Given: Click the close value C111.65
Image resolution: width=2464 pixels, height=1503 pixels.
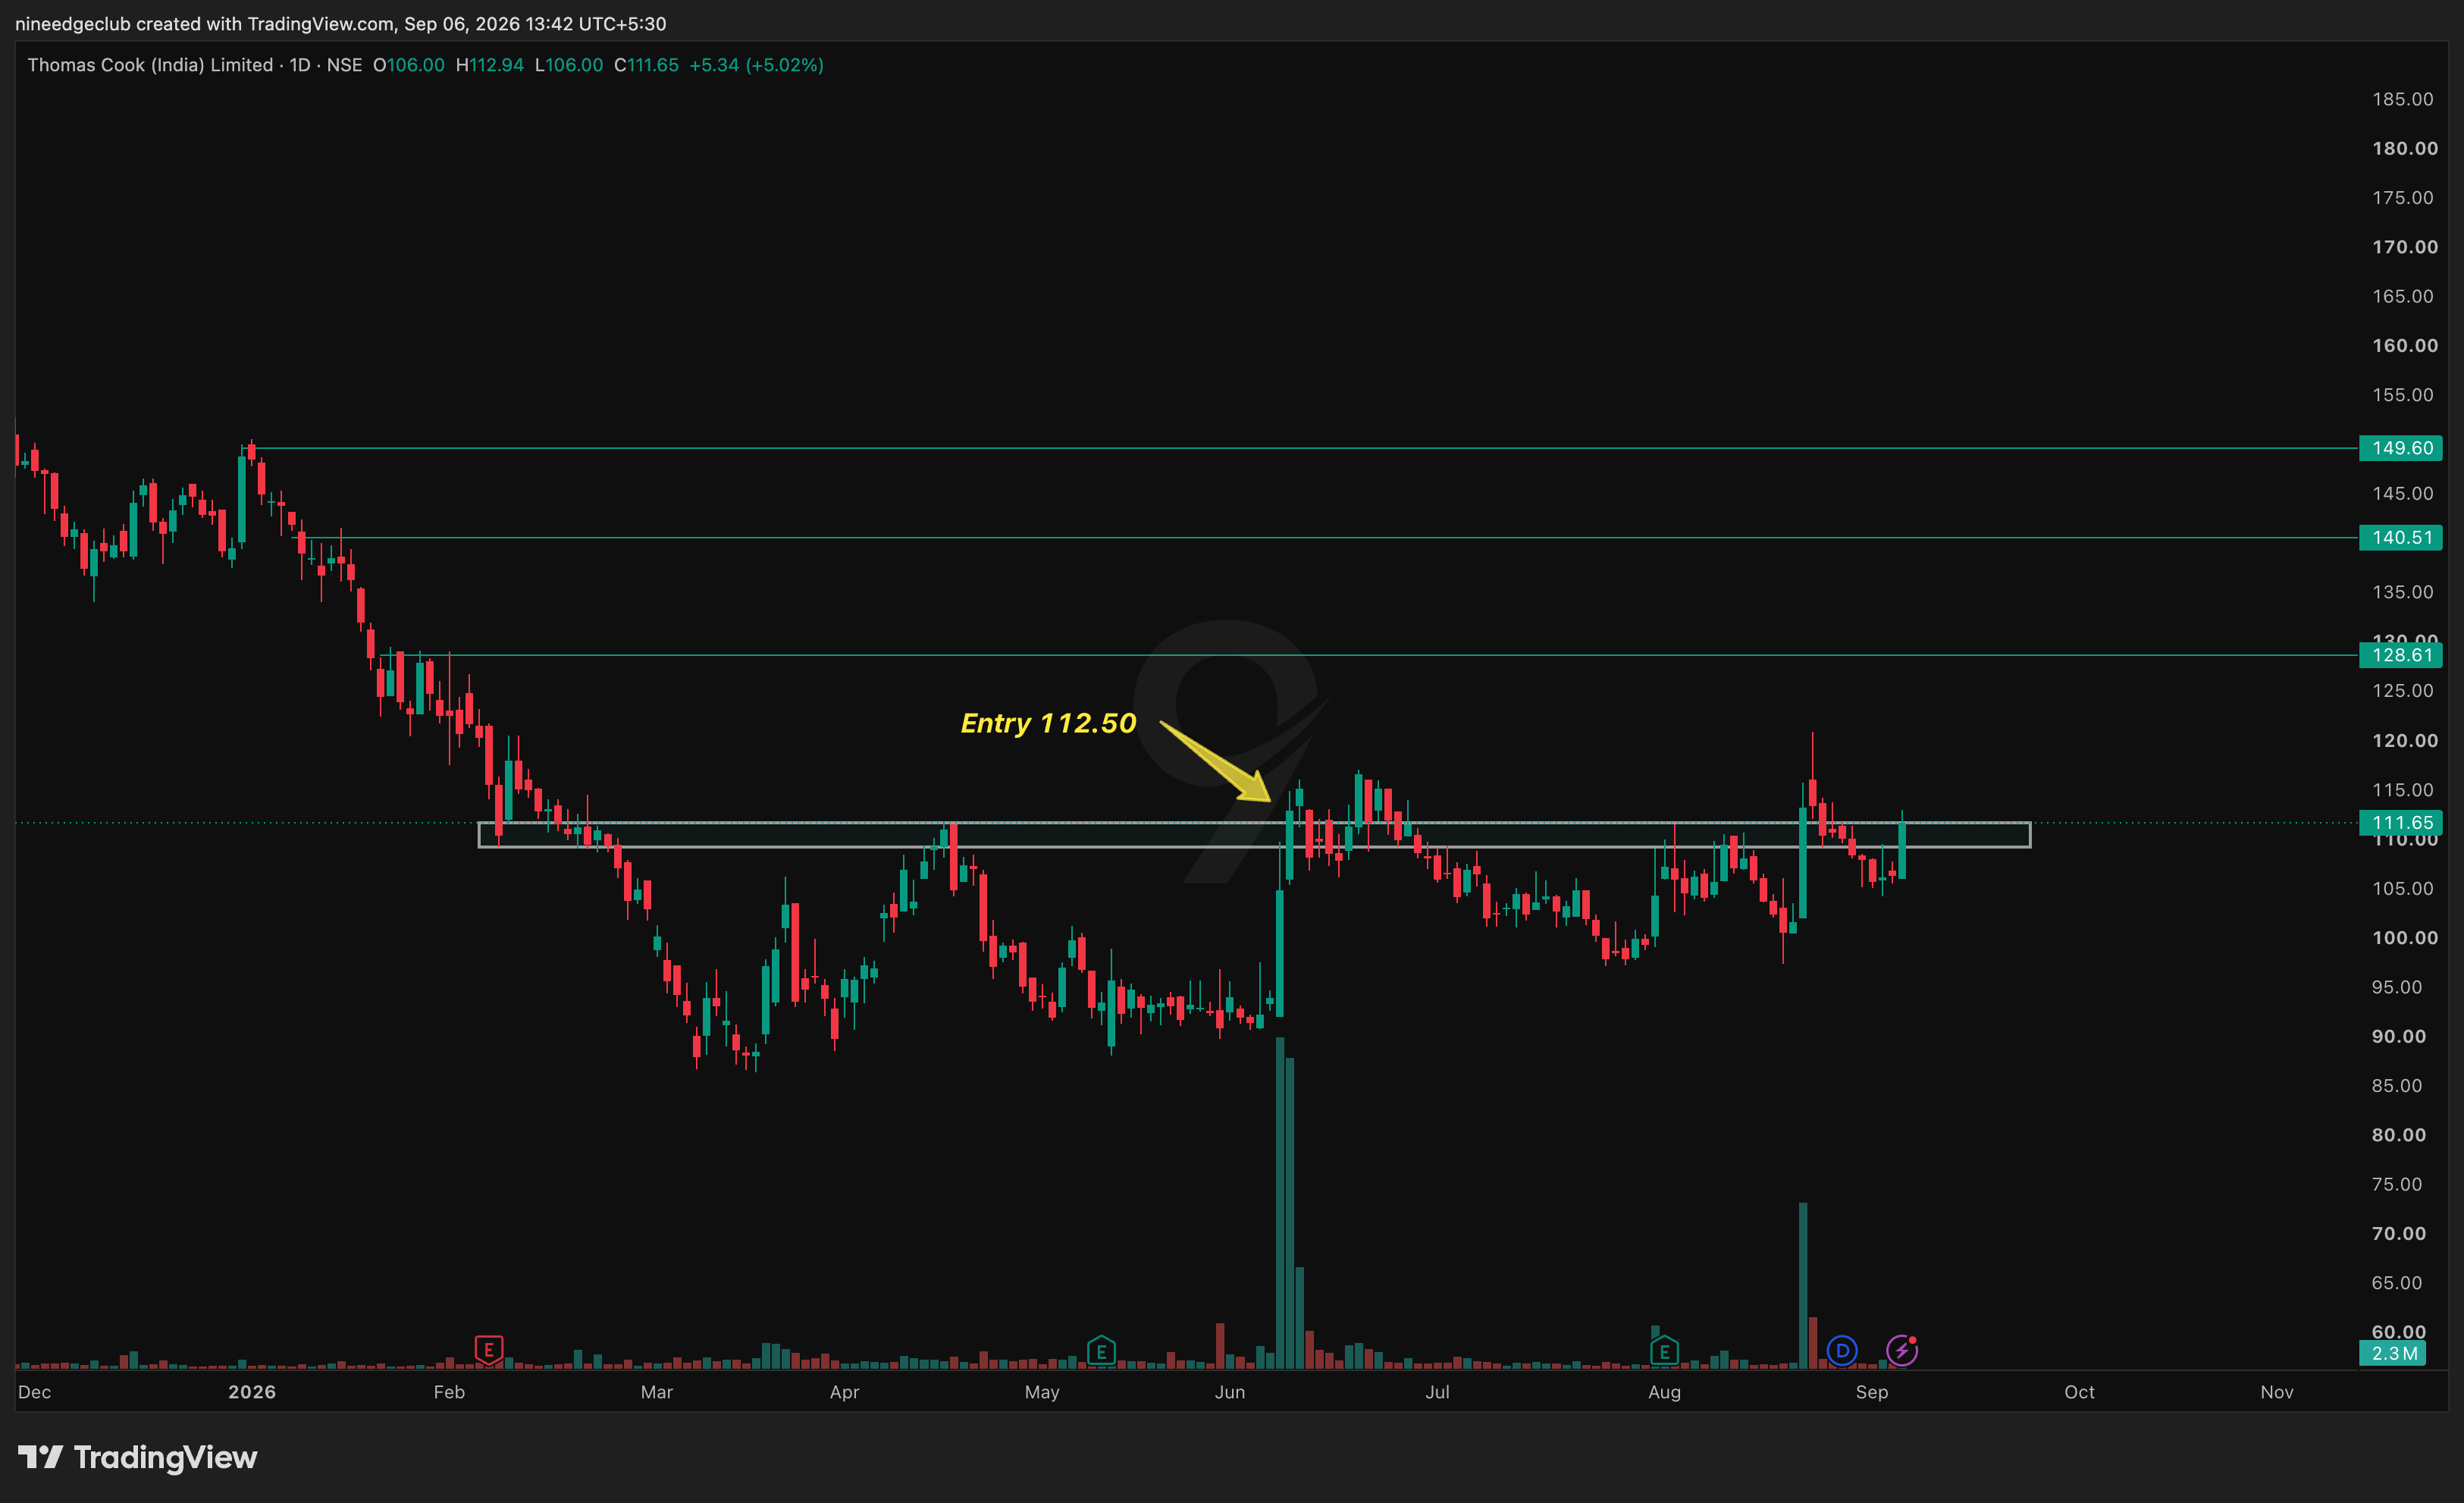Looking at the screenshot, I should [x=646, y=65].
